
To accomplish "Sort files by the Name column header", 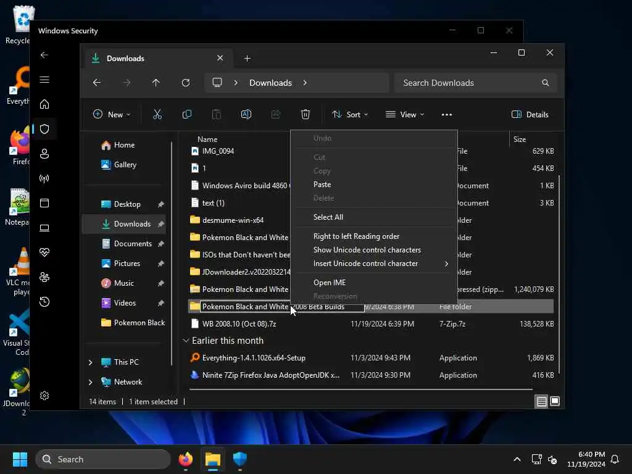I will (x=207, y=139).
